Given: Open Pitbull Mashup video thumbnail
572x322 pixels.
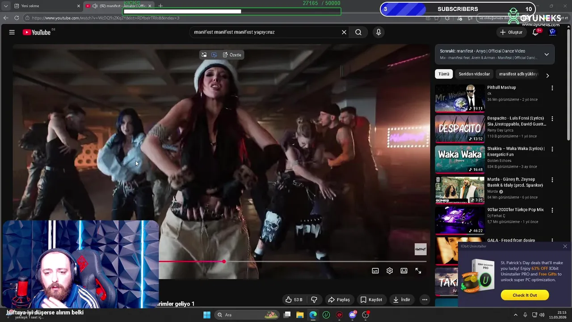Looking at the screenshot, I should 460,98.
